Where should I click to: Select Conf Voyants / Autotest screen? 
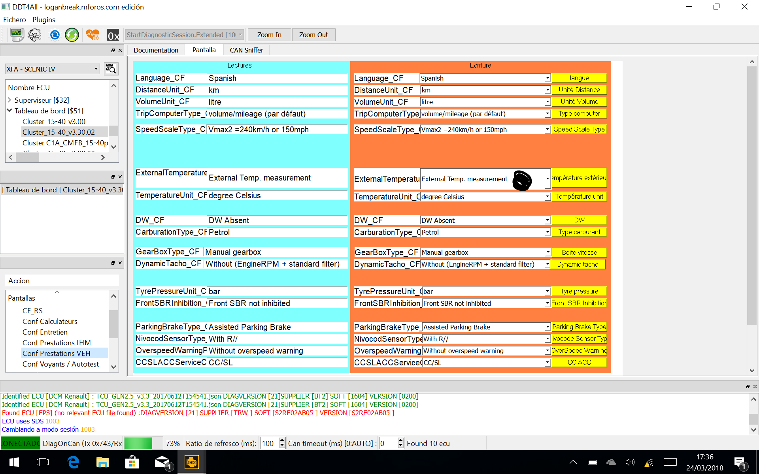tap(60, 364)
